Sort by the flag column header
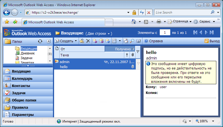Screen dimensions: 223x127 [x=138, y=52]
